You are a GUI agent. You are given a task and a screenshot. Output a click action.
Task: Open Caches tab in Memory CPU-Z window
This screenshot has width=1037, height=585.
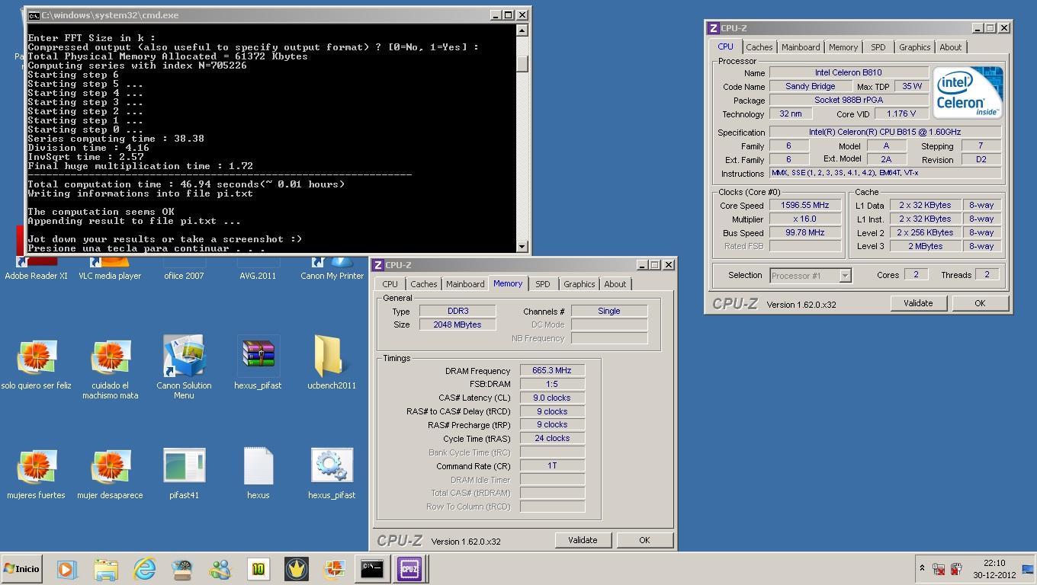[423, 284]
